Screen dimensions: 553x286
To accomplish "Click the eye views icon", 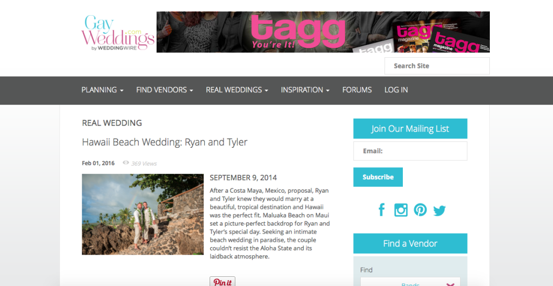I will pyautogui.click(x=125, y=163).
